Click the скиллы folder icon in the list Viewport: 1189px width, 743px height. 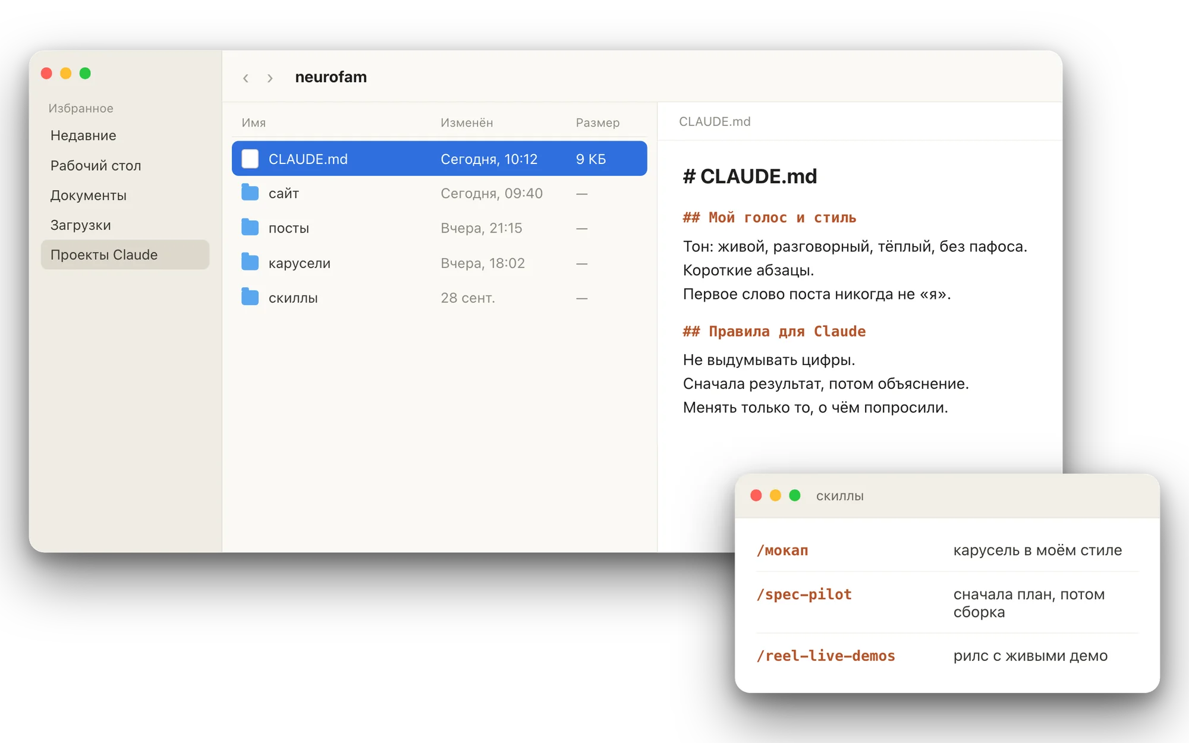click(250, 297)
